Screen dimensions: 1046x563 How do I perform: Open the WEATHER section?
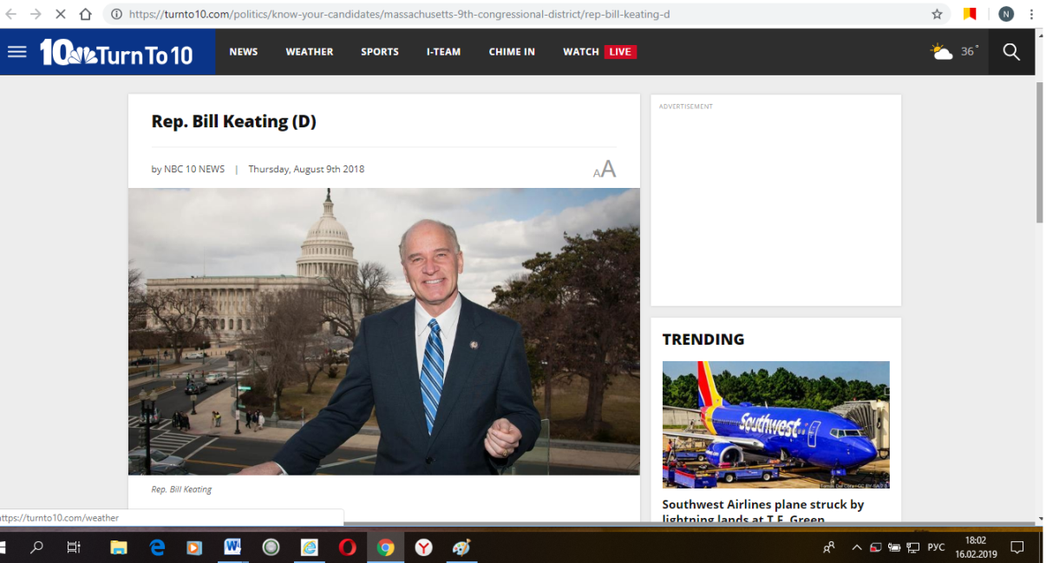click(310, 52)
